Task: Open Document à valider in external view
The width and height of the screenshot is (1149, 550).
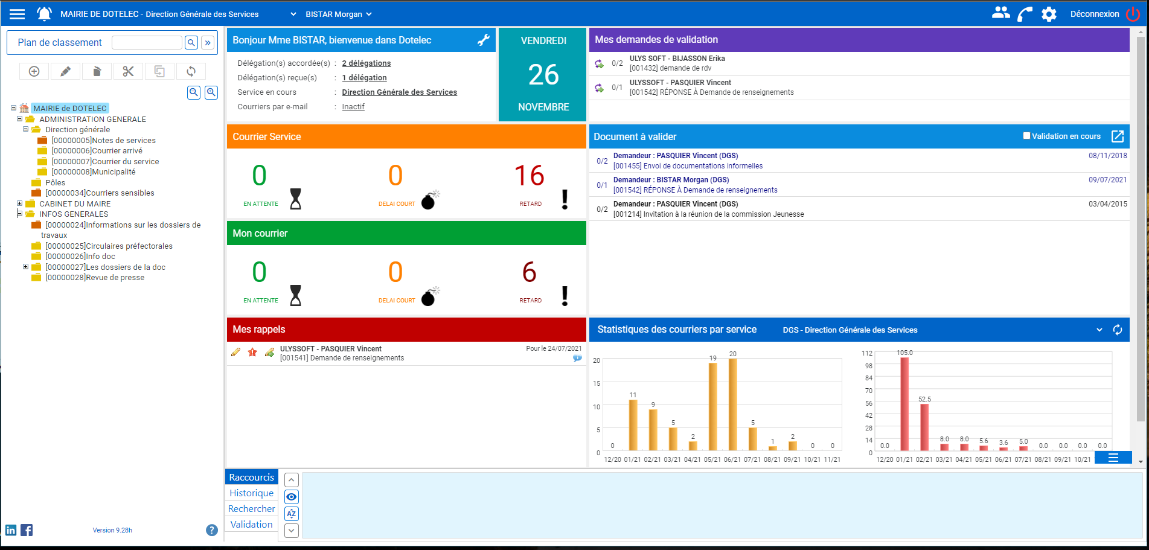Action: (x=1118, y=136)
